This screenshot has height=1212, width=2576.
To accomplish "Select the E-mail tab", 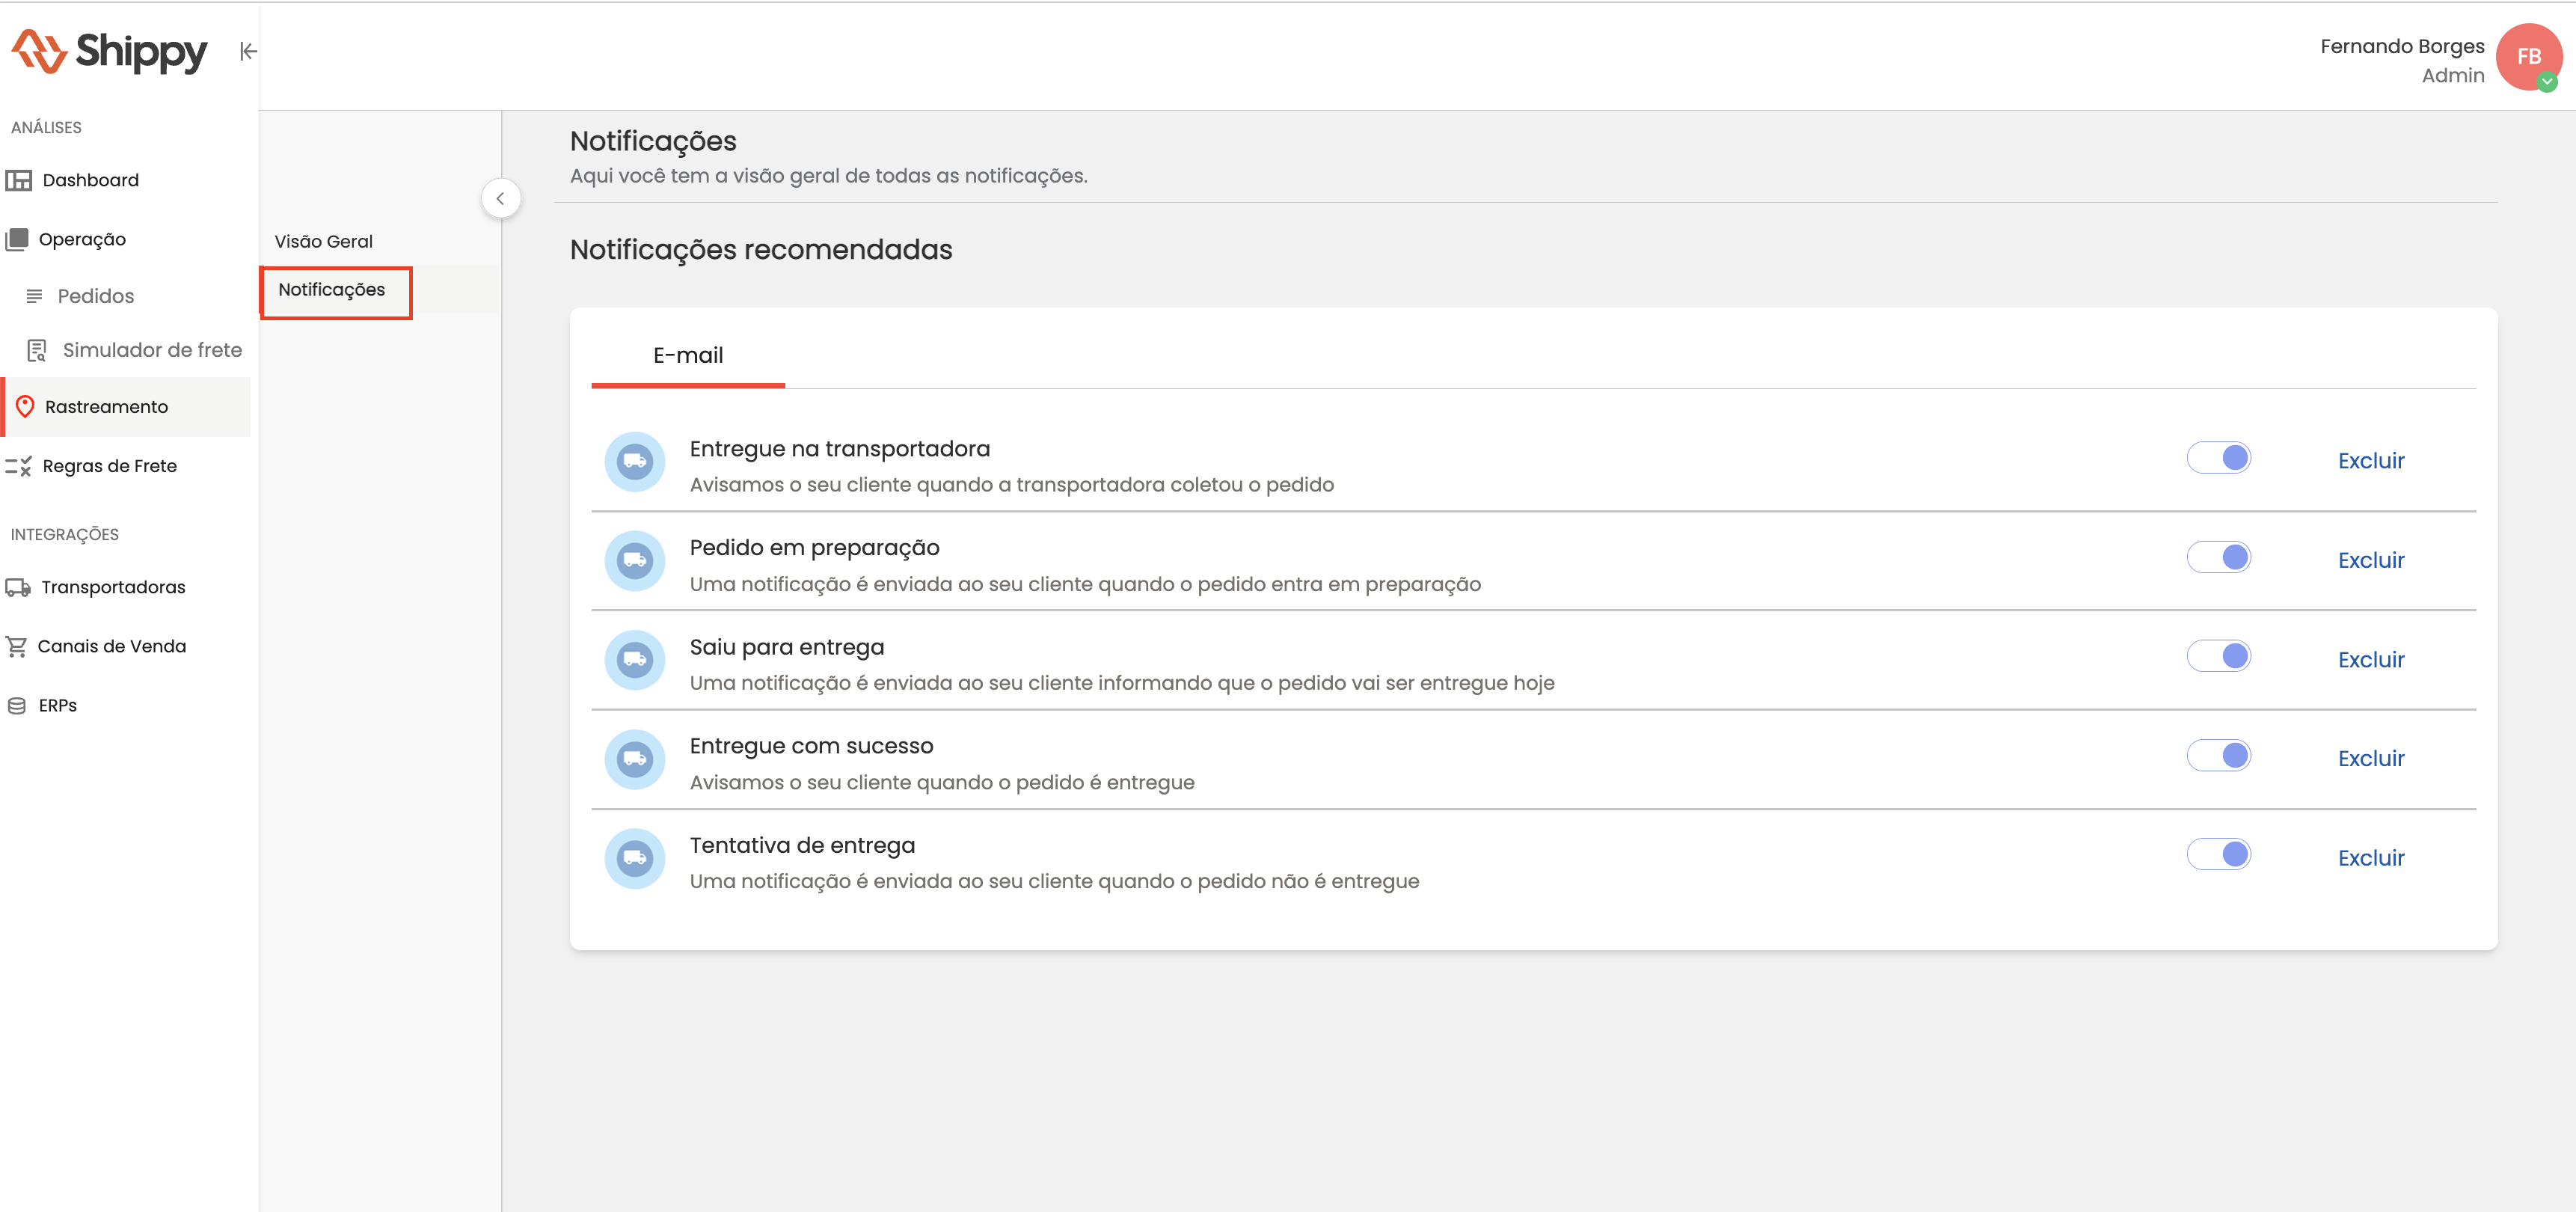I will 688,356.
